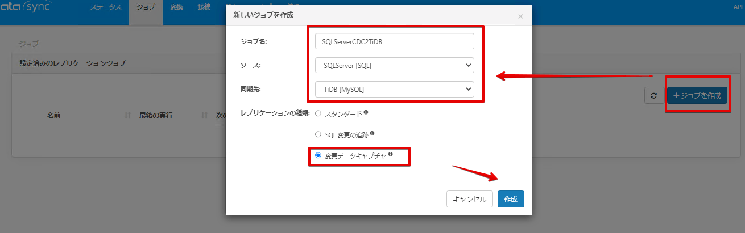Click the refresh icon next to ジョブを作成
Viewport: 745px width, 233px height.
pos(653,96)
